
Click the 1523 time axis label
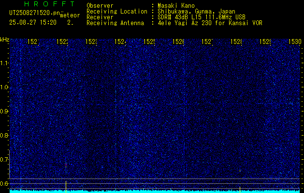click(91, 41)
